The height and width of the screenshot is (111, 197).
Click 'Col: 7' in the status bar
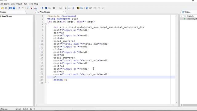26,109
